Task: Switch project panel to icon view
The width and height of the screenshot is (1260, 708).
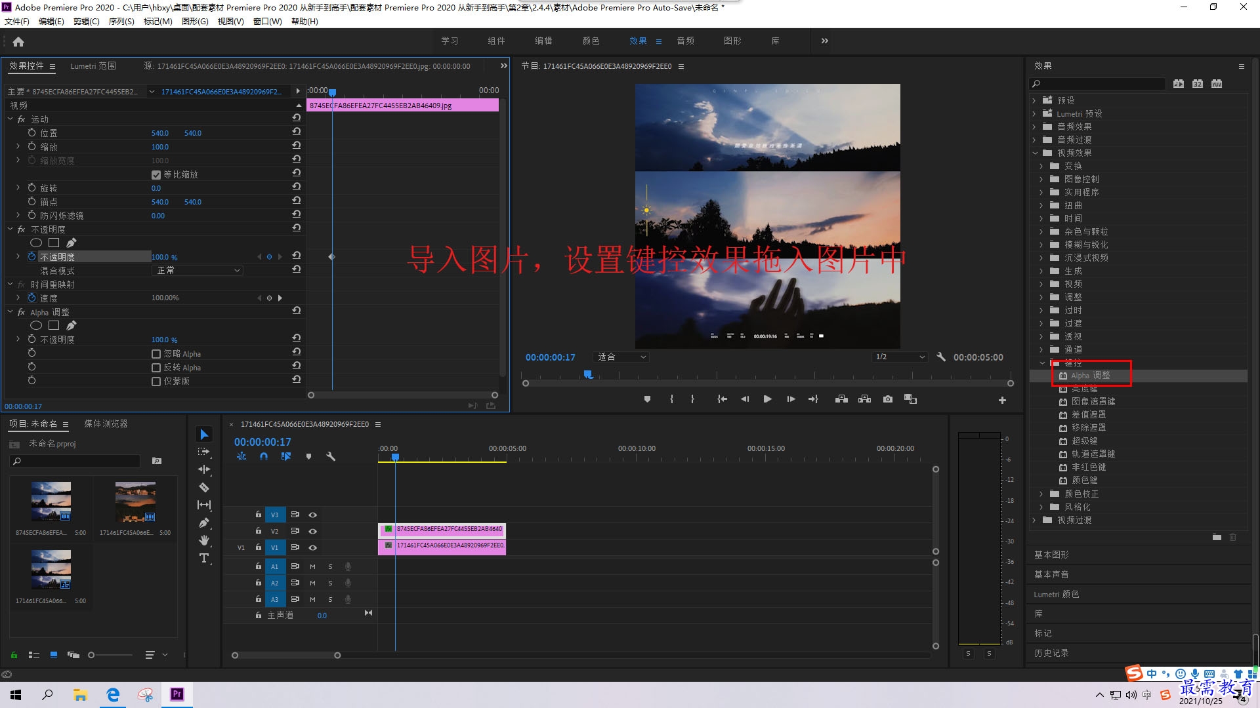Action: click(x=54, y=655)
